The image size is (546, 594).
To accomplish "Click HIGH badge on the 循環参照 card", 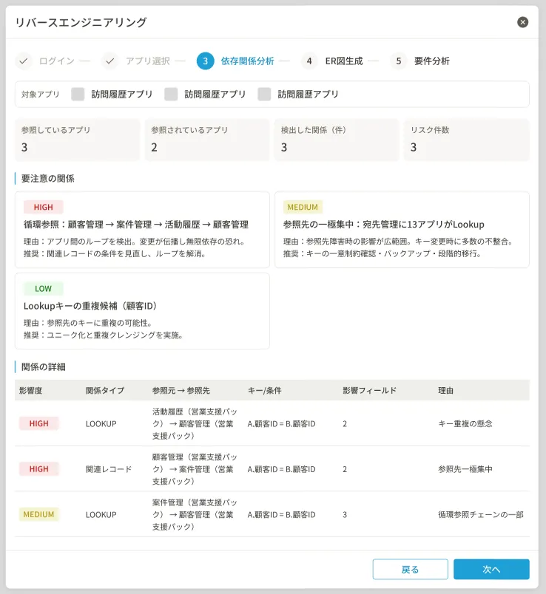I will 44,208.
